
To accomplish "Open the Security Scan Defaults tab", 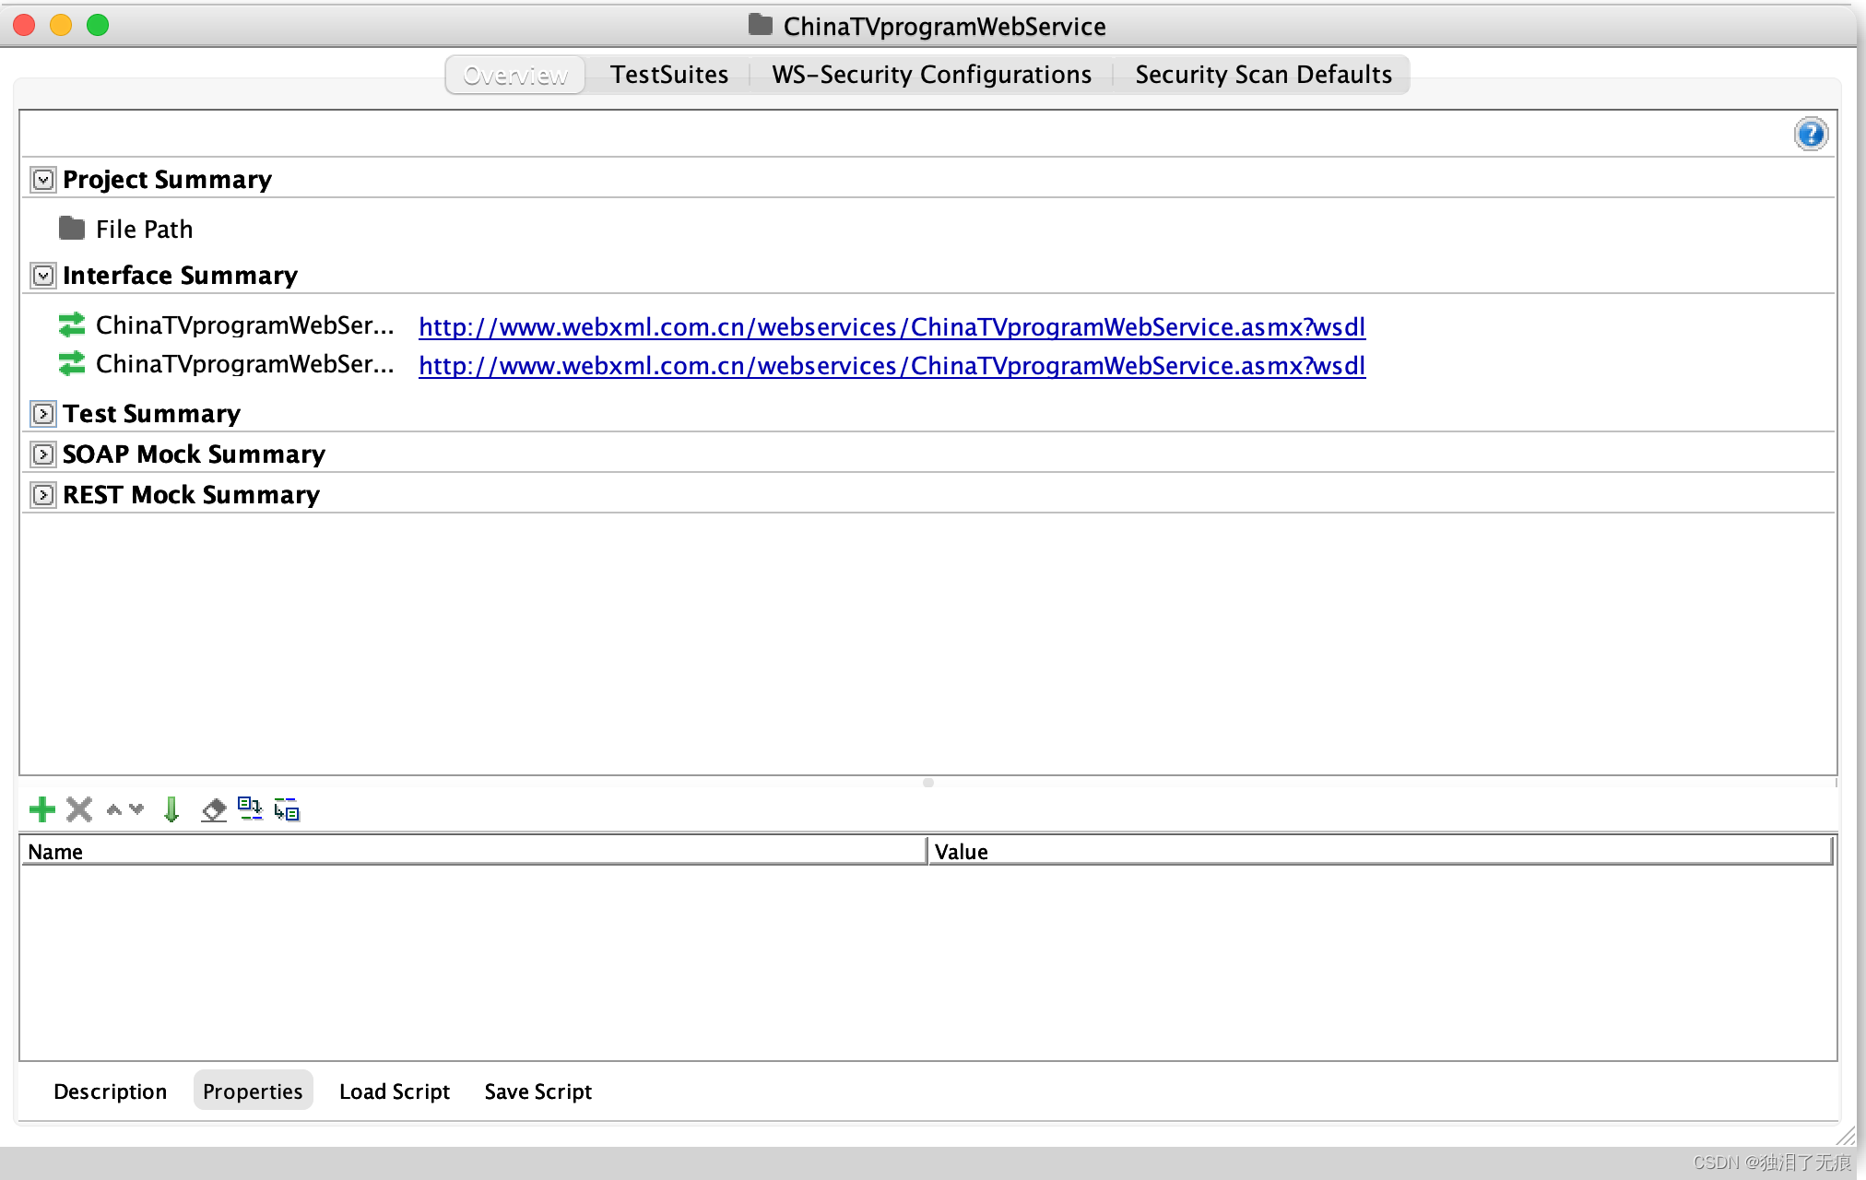I will 1263,75.
